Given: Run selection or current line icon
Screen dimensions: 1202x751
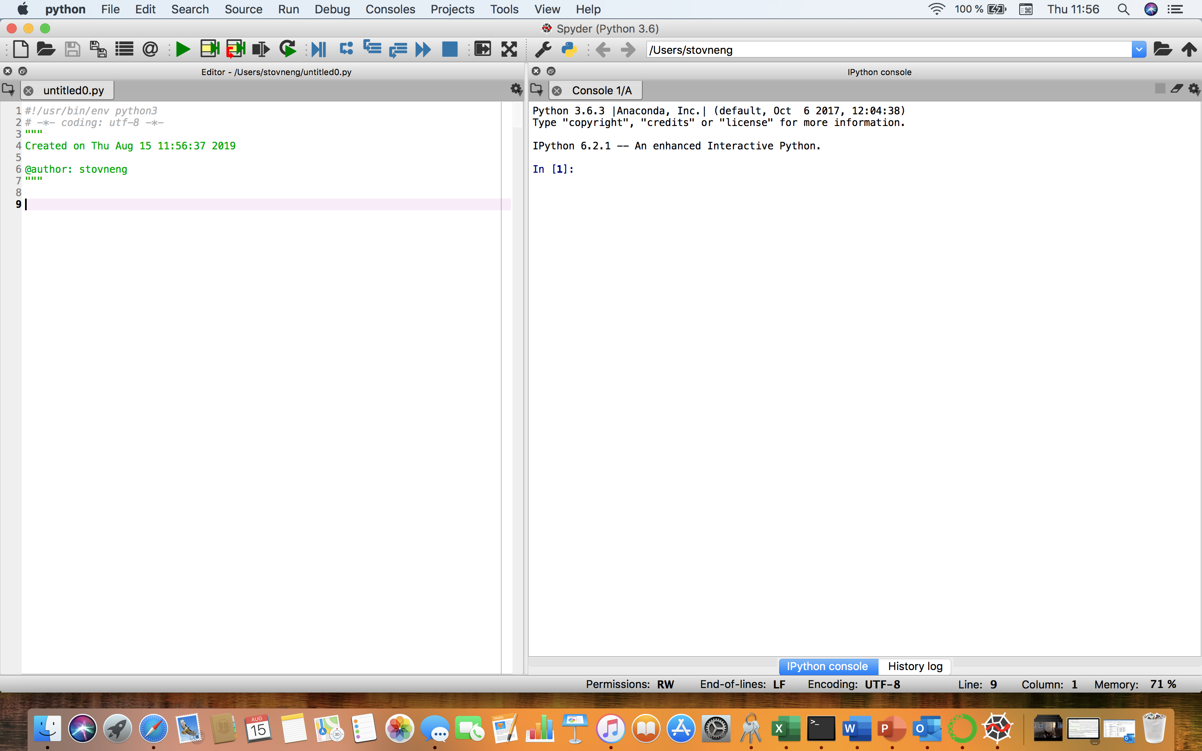Looking at the screenshot, I should point(261,49).
